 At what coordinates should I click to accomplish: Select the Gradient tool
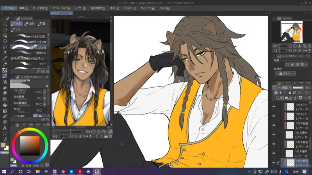pos(5,111)
